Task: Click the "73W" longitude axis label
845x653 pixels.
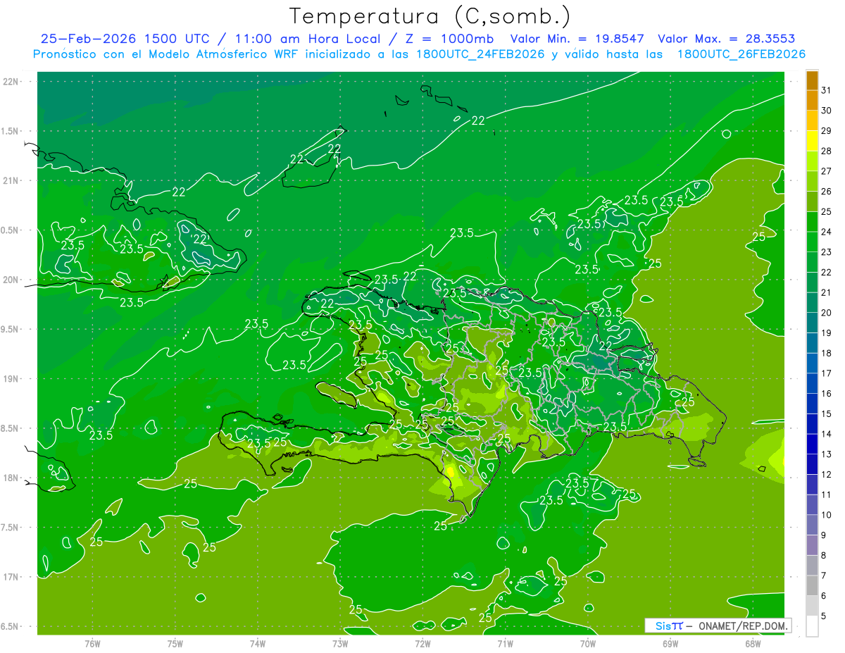Action: tap(340, 644)
